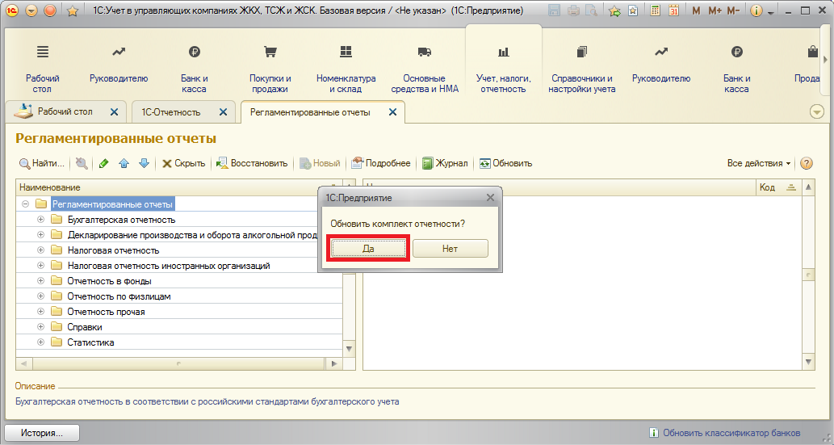834x445 pixels.
Task: Expand the Налоговая отчетность tree node
Action: pos(41,250)
